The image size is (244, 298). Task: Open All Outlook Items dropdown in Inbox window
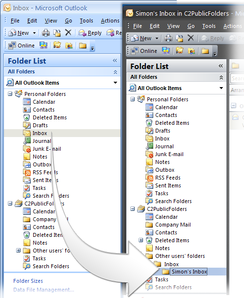[x=115, y=83]
